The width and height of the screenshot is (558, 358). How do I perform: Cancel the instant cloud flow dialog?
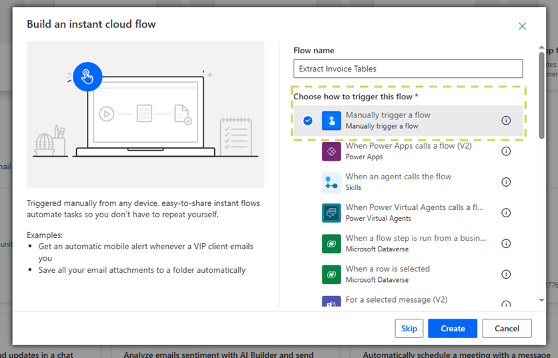pyautogui.click(x=507, y=328)
